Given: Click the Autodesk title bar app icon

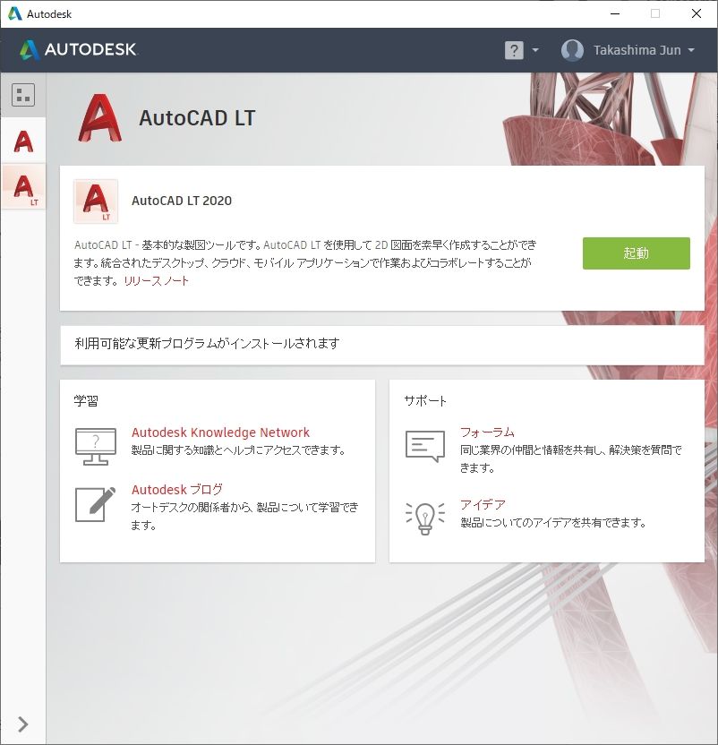Looking at the screenshot, I should coord(14,13).
